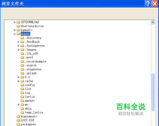This screenshot has height=126, width=159.
Task: Expand the .fssingerres folder node
Action: (18, 46)
